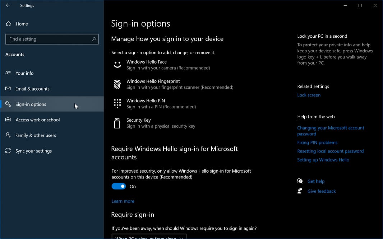The image size is (383, 239).
Task: Click the search magnifier icon
Action: click(94, 39)
